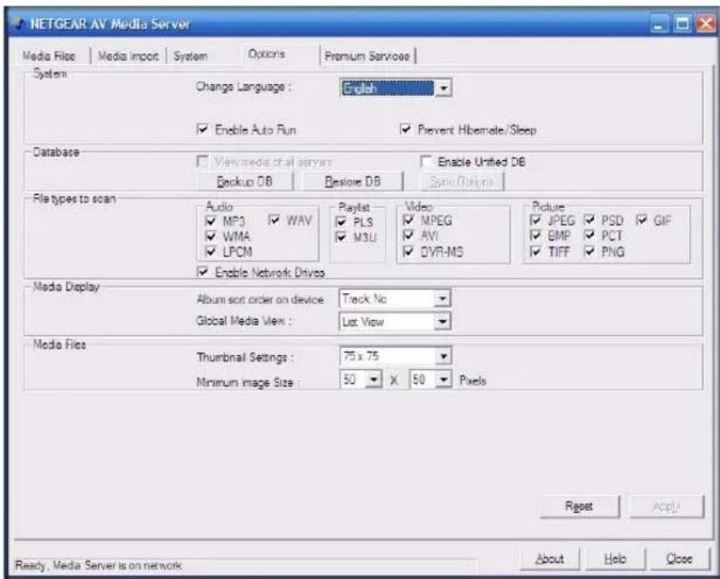Open Help from the bottom buttons
Image resolution: width=720 pixels, height=579 pixels.
pyautogui.click(x=615, y=559)
